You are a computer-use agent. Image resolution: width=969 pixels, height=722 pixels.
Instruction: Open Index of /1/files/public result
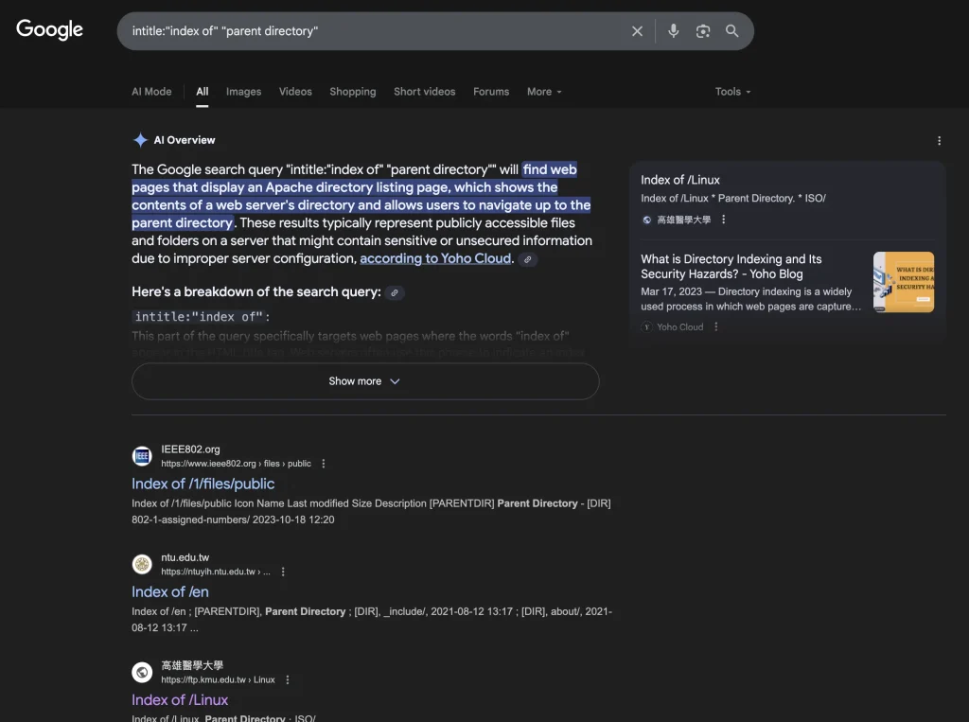click(x=203, y=484)
